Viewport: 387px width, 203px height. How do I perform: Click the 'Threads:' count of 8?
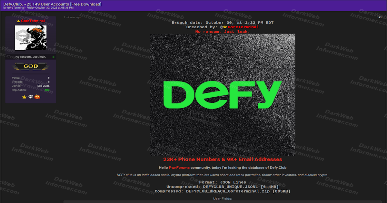49,82
